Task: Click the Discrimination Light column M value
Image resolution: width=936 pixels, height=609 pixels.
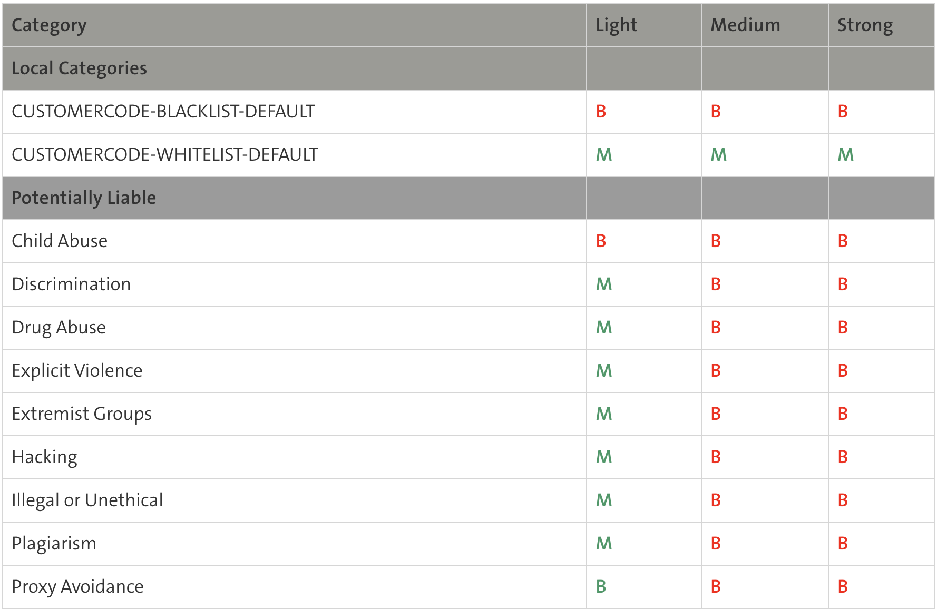Action: pos(604,284)
